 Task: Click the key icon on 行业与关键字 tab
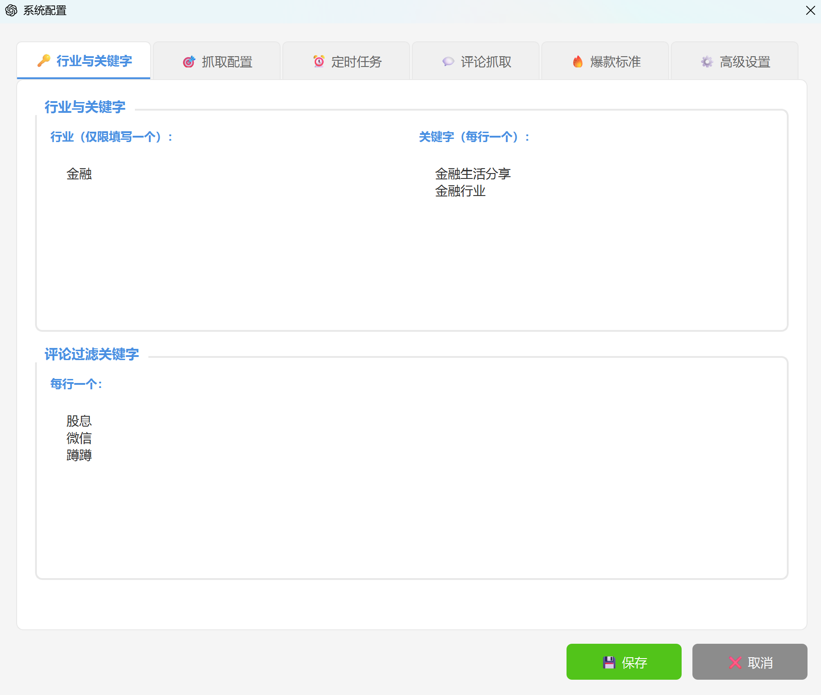click(x=44, y=62)
